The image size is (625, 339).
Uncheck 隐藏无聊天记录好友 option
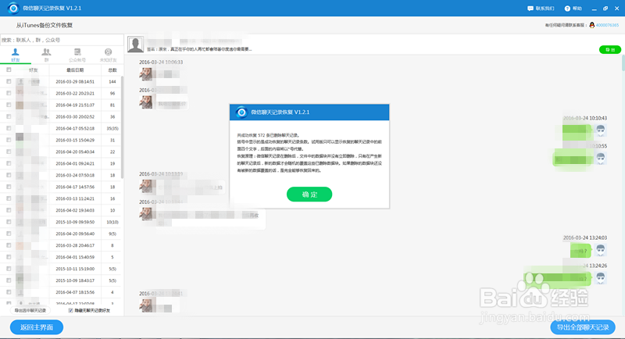click(x=70, y=310)
